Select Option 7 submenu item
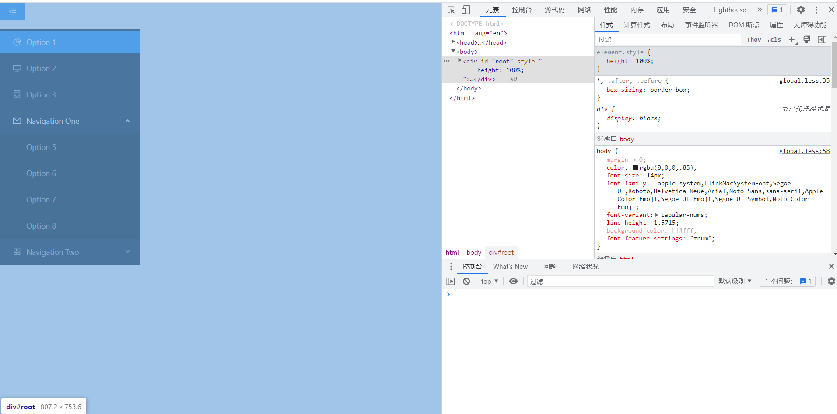837x414 pixels. 70,200
